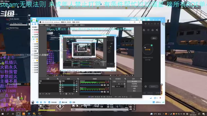Open the 帮助(H) menu in OBS
The height and width of the screenshot is (116, 207).
tap(82, 25)
